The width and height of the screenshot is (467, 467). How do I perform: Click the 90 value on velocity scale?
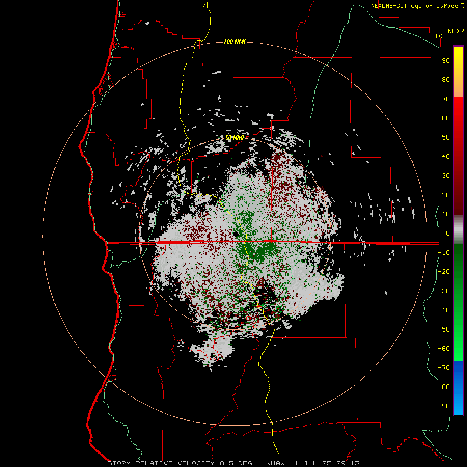pyautogui.click(x=446, y=61)
